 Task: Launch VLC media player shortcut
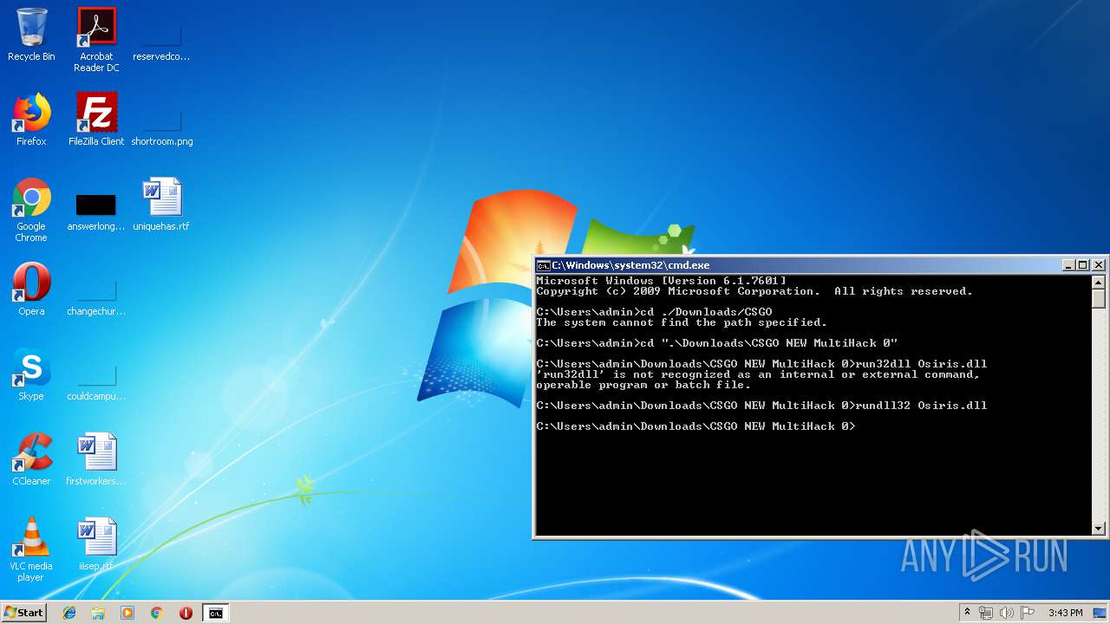tap(31, 549)
